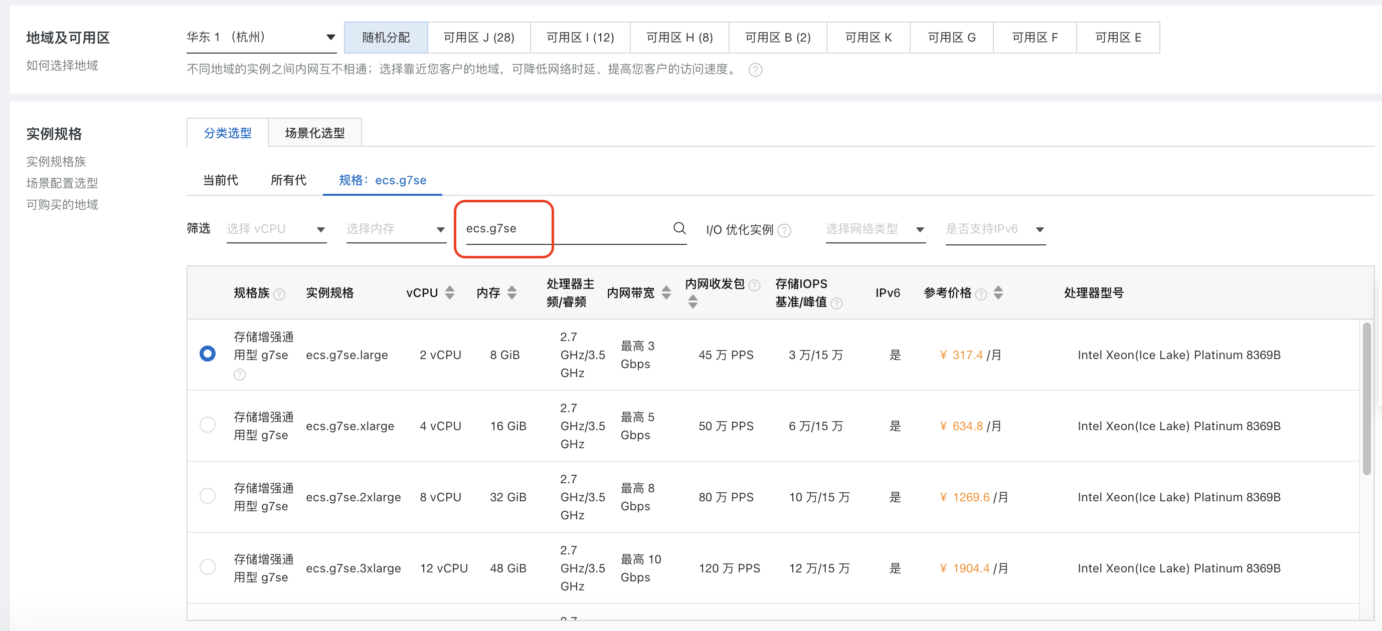
Task: Click the search magnifier icon
Action: 680,229
